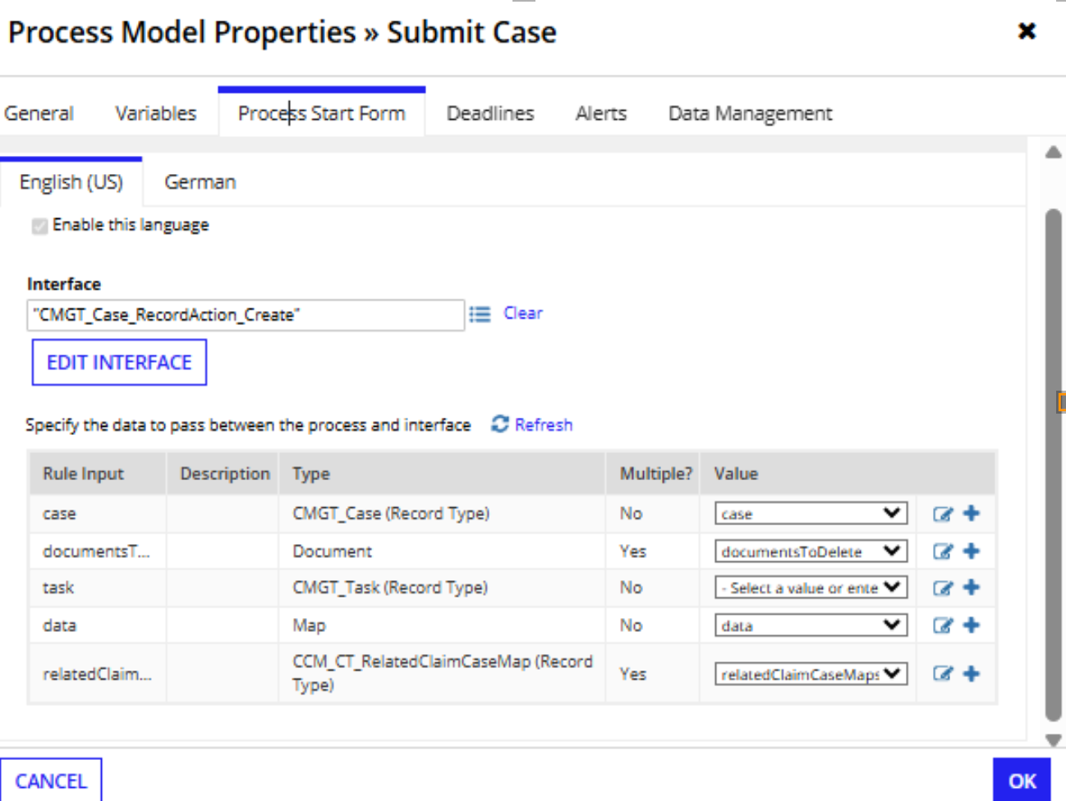The width and height of the screenshot is (1066, 801).
Task: Switch to the German language tab
Action: 200,182
